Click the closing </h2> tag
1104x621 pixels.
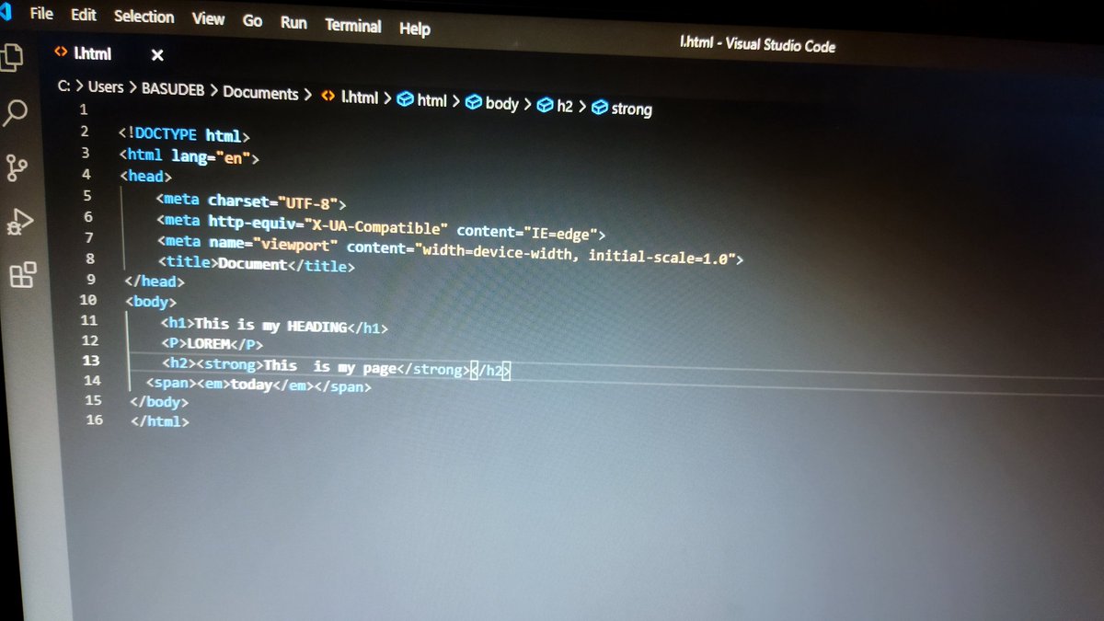pyautogui.click(x=489, y=371)
